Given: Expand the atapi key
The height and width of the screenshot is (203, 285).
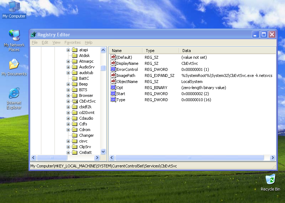Looking at the screenshot, I should [x=68, y=50].
